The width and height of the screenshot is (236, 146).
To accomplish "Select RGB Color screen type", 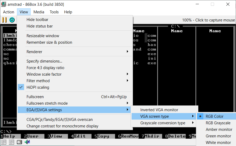I will coord(216,116).
